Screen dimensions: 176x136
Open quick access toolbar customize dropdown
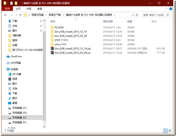tap(20, 3)
